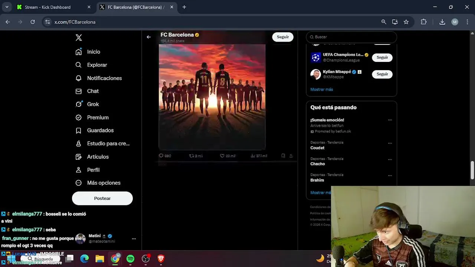Repost the post with 2 mil reposts
Viewport: 475px width, 267px height.
(196, 156)
